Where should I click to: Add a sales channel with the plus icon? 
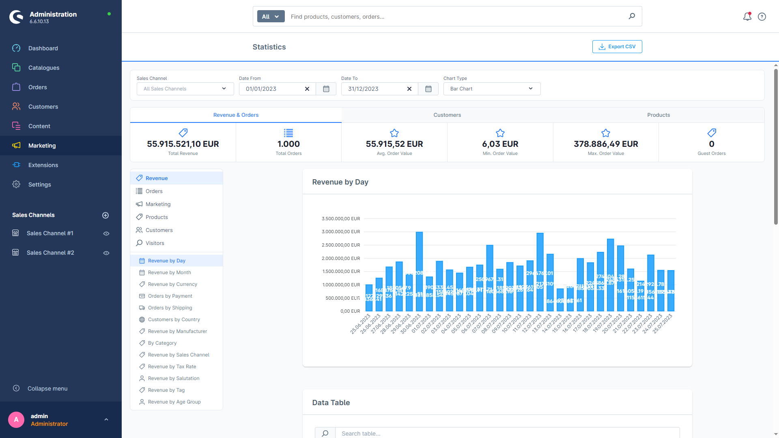[105, 215]
